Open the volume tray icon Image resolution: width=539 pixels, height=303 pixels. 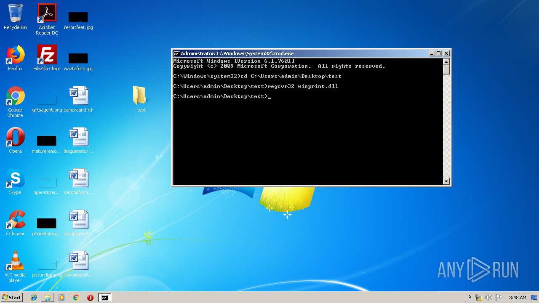tap(489, 298)
